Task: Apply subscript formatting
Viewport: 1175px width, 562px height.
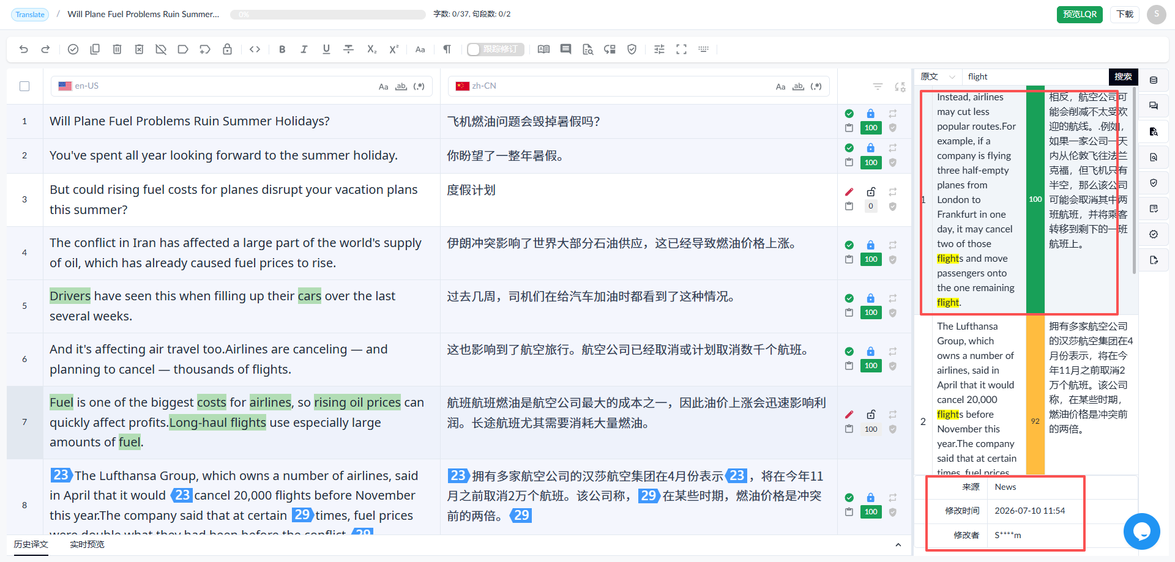Action: (371, 50)
